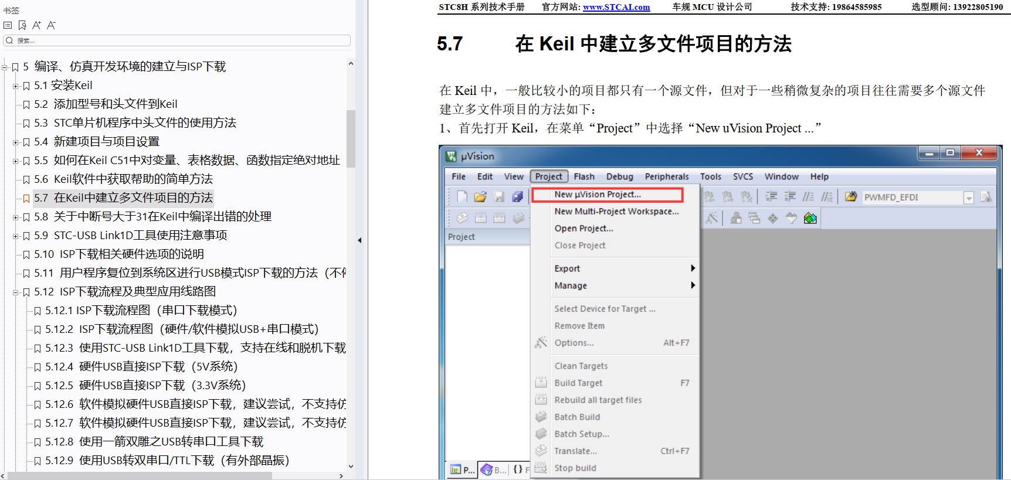Click the bookmark search input field

coord(177,40)
